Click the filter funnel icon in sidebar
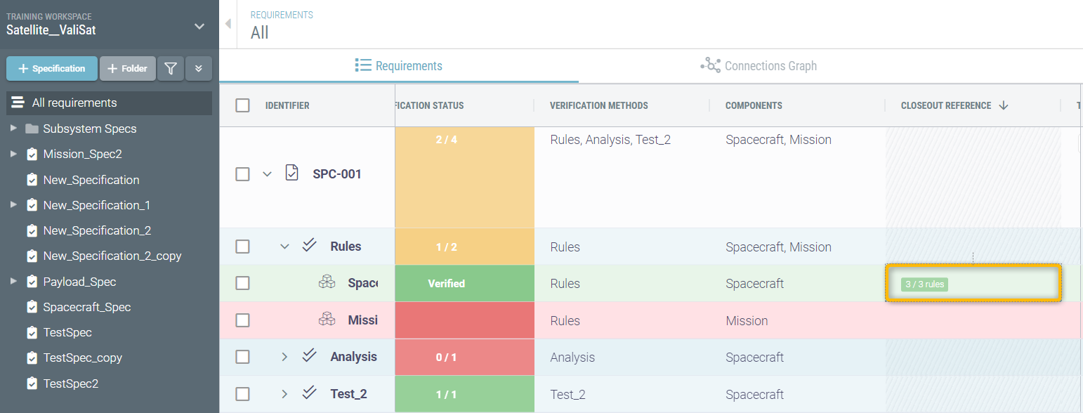Viewport: 1083px width, 413px height. pyautogui.click(x=171, y=68)
